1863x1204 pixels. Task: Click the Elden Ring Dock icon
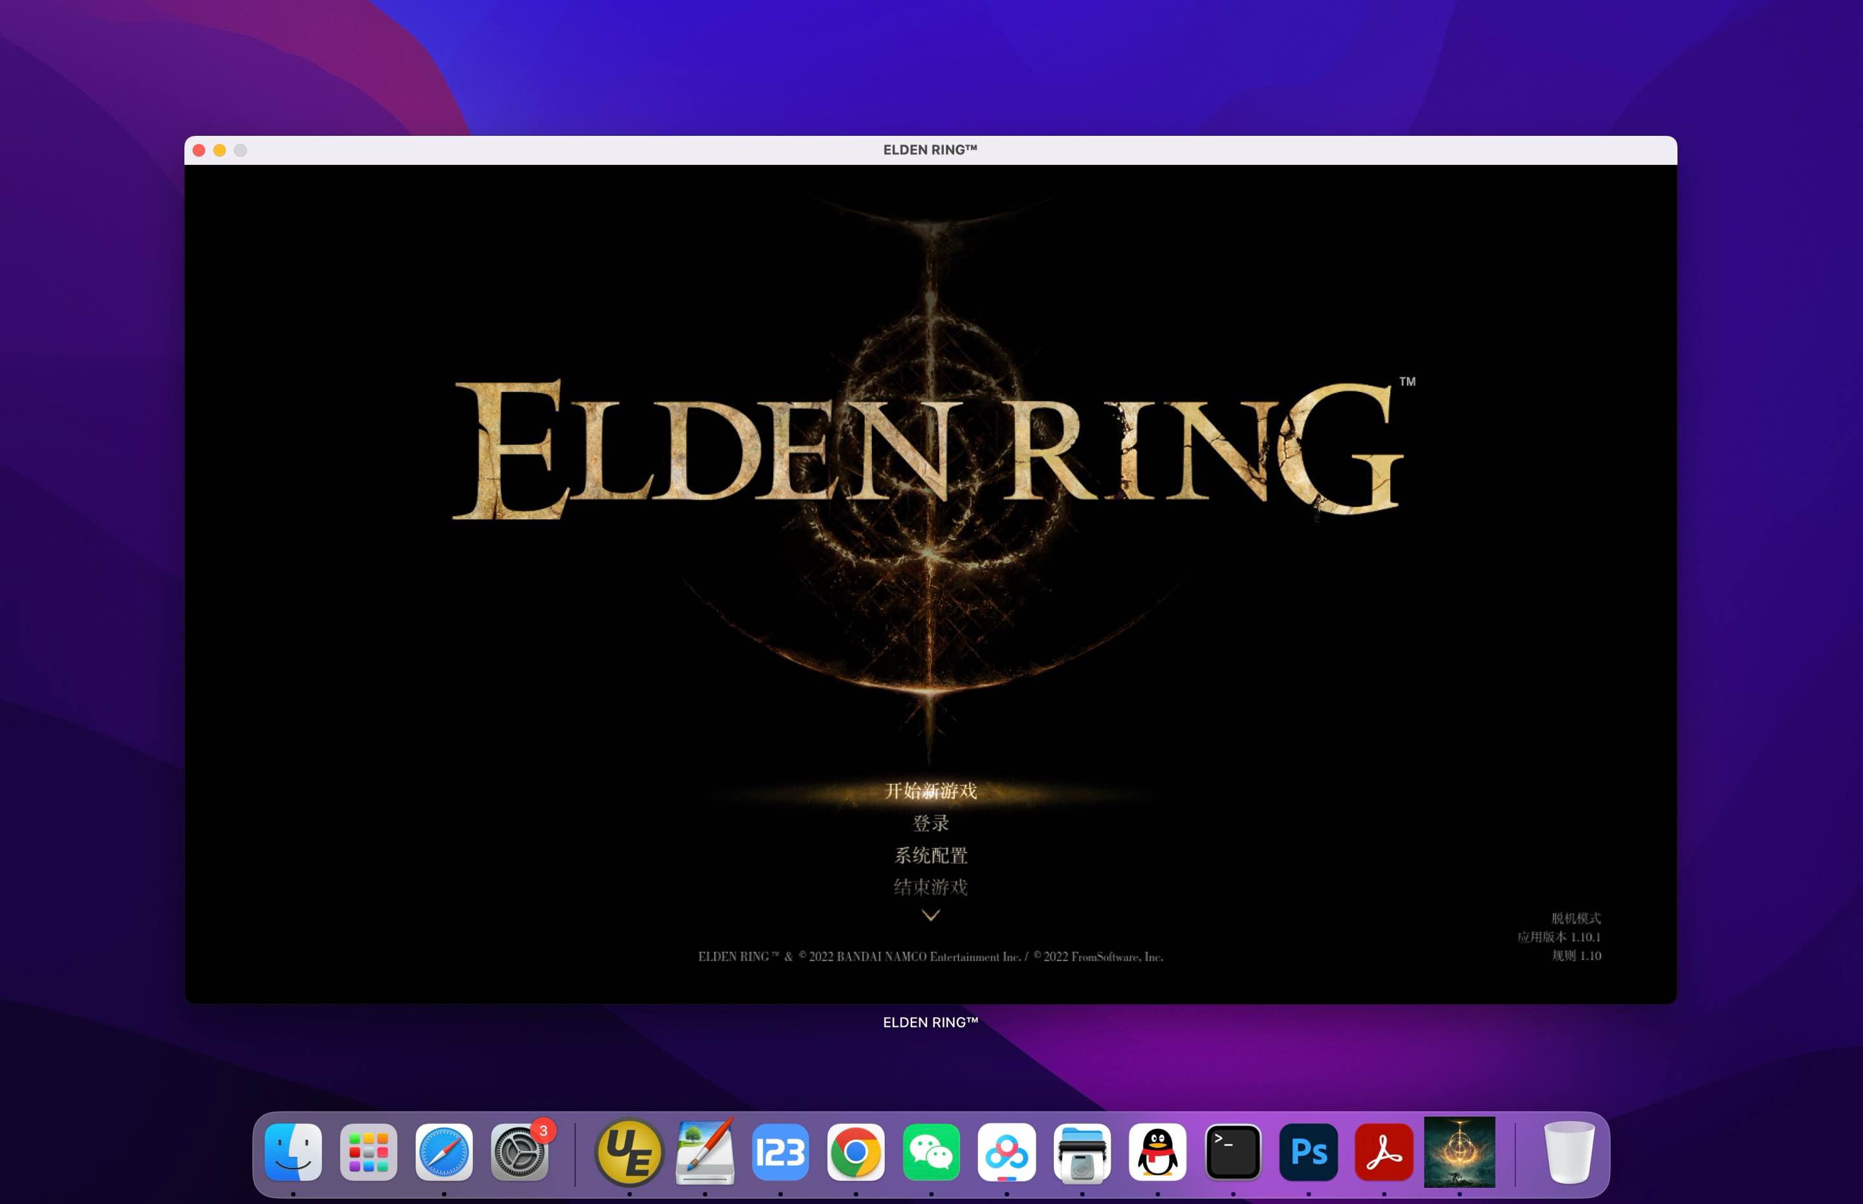click(x=1459, y=1152)
